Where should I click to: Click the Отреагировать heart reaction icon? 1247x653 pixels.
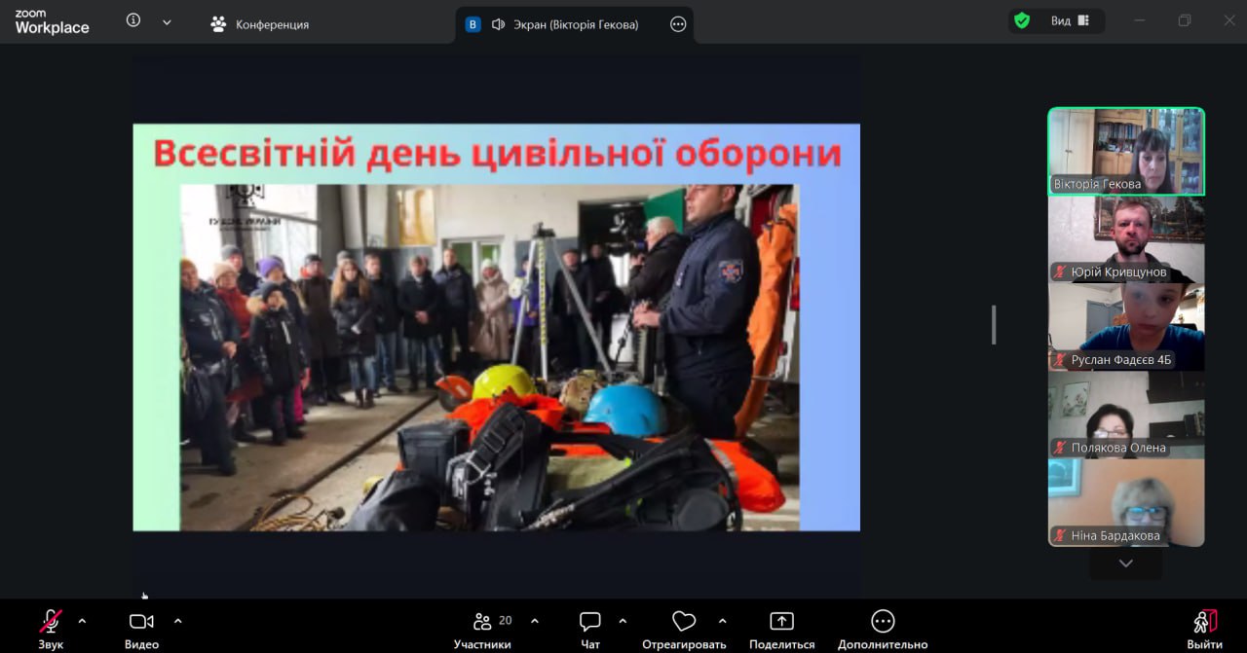684,622
